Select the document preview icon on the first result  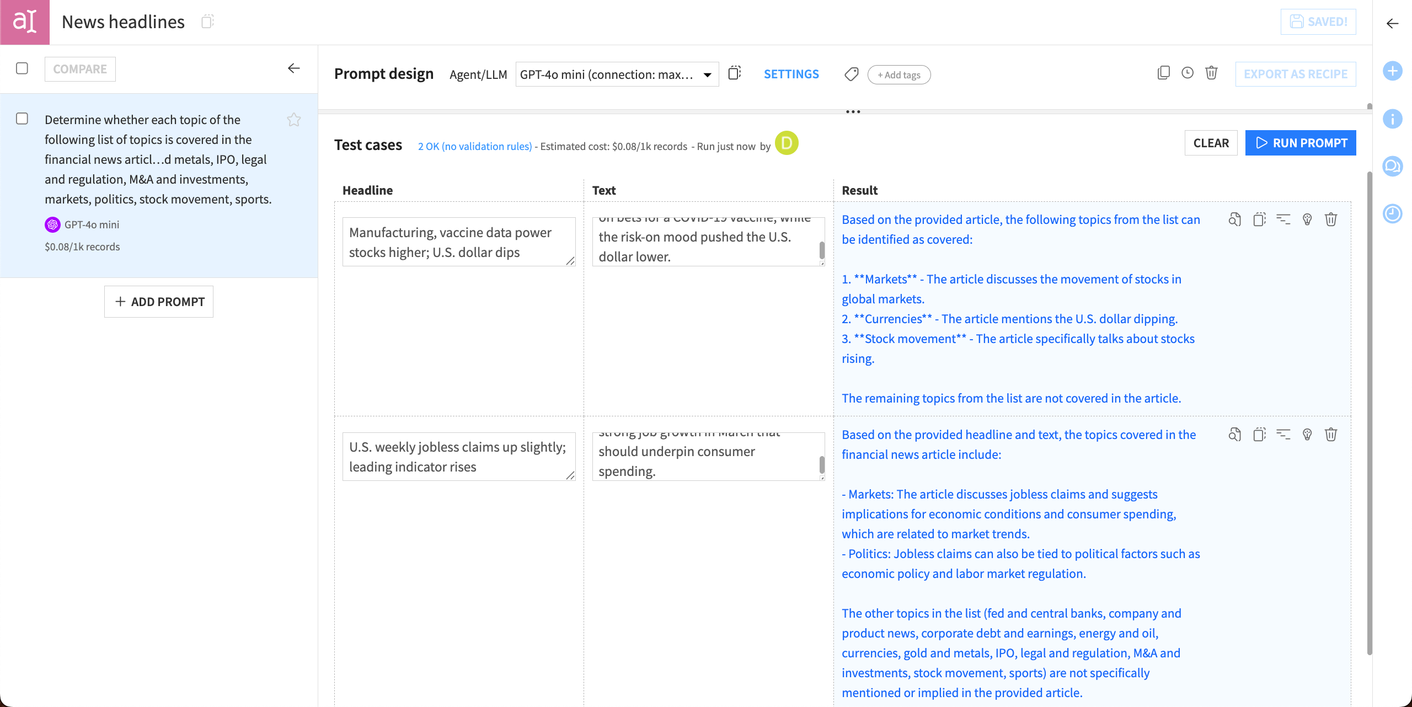[1234, 219]
